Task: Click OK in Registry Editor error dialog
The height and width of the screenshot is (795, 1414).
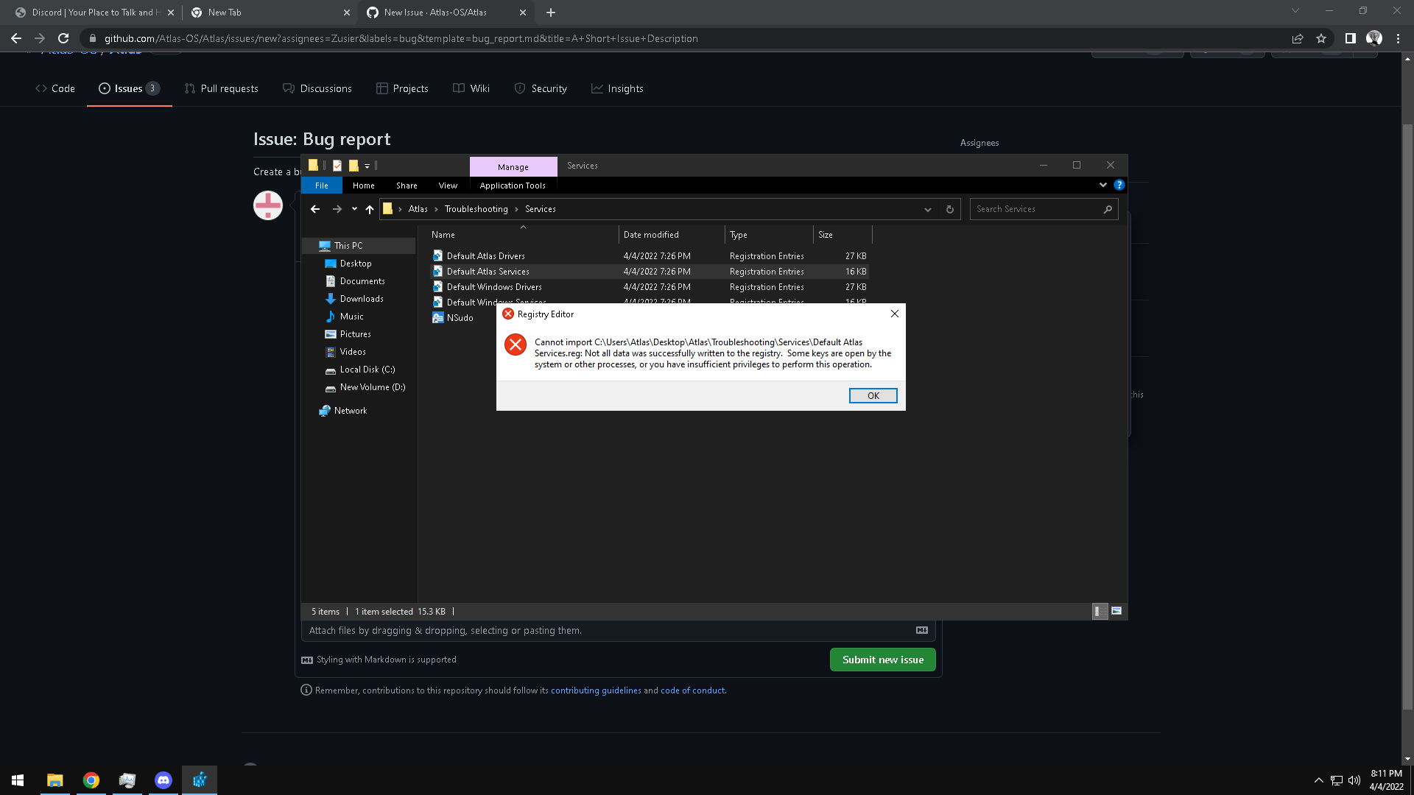Action: (x=873, y=396)
